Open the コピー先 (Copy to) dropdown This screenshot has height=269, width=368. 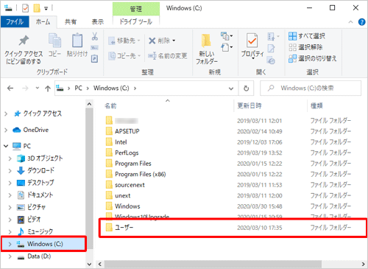point(124,56)
